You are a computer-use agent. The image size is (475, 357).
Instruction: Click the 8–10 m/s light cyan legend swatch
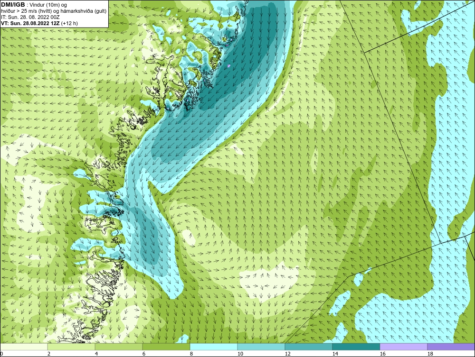click(x=214, y=347)
